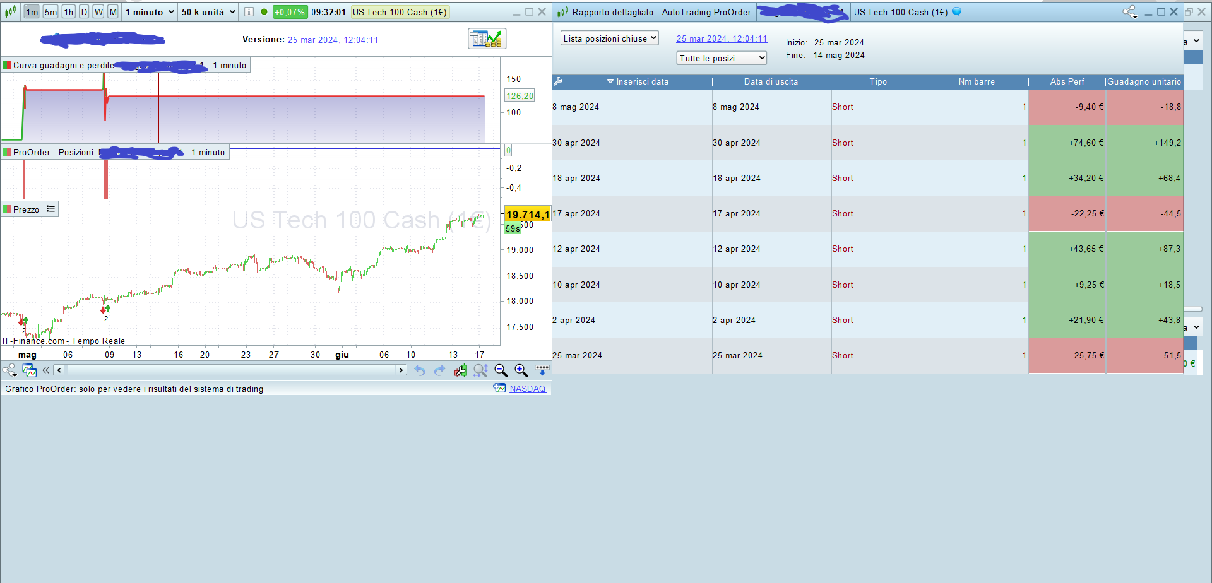Sort by 'Data di uscita' column header
Screen dimensions: 1212x583
point(771,81)
